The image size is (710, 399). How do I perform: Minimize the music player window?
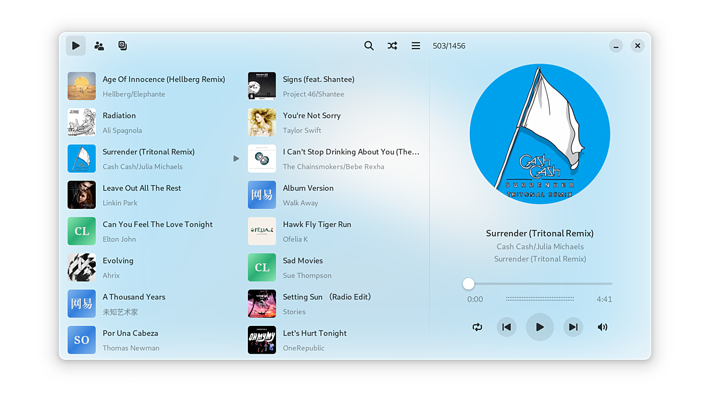click(616, 46)
